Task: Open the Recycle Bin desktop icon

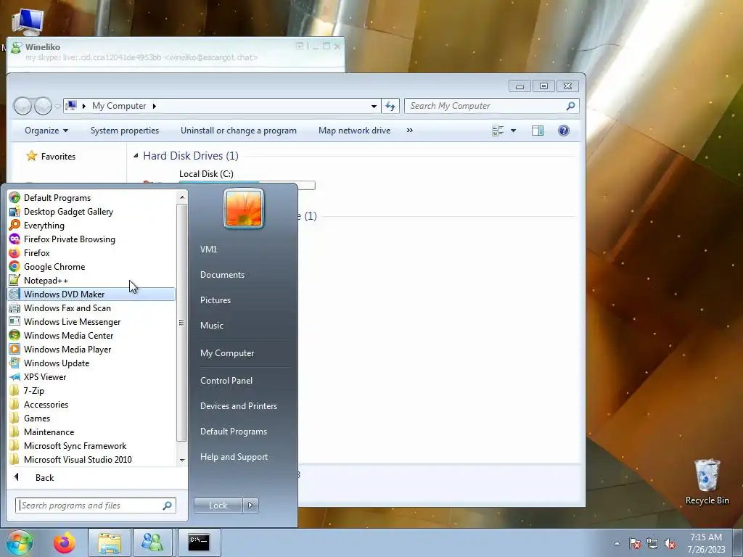Action: [707, 482]
